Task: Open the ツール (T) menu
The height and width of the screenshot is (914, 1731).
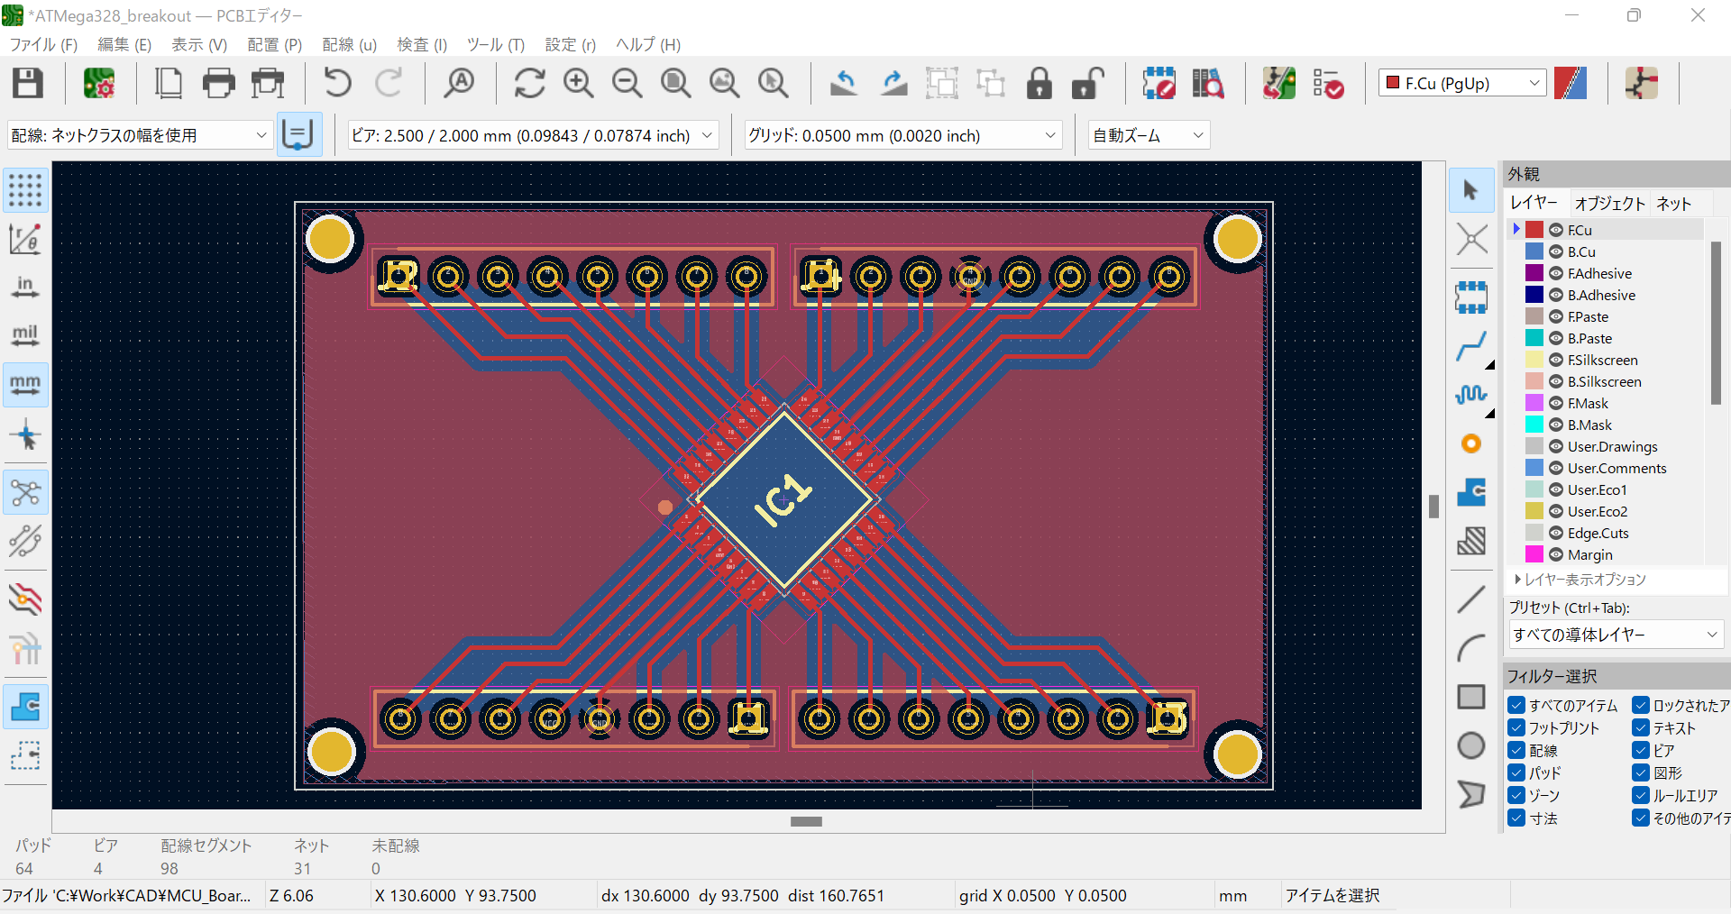Action: [495, 44]
